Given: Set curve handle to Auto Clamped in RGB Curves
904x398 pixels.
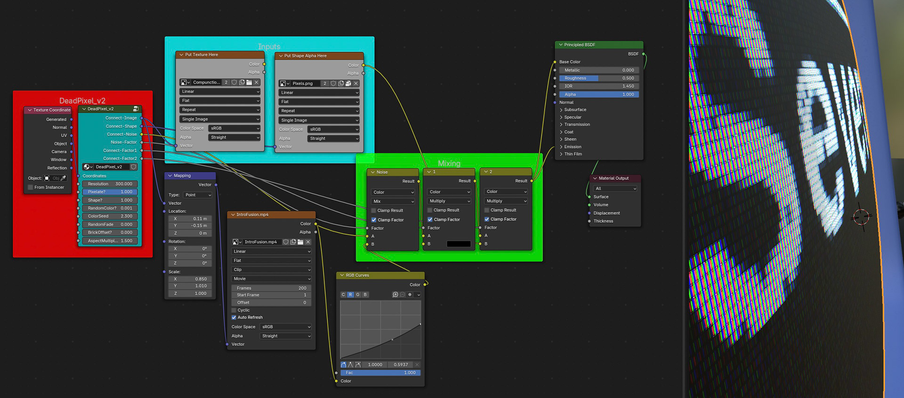Looking at the screenshot, I should point(358,365).
